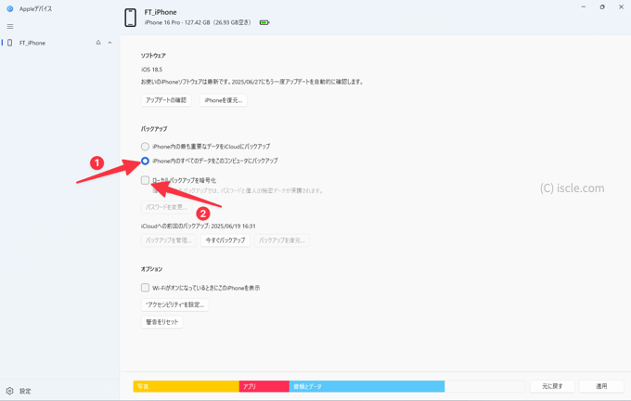Click blue 書類とデータ storage segment
The width and height of the screenshot is (631, 401).
(x=367, y=386)
